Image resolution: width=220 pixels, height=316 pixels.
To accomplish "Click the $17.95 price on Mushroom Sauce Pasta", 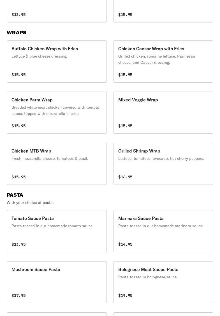I will 18,295.
